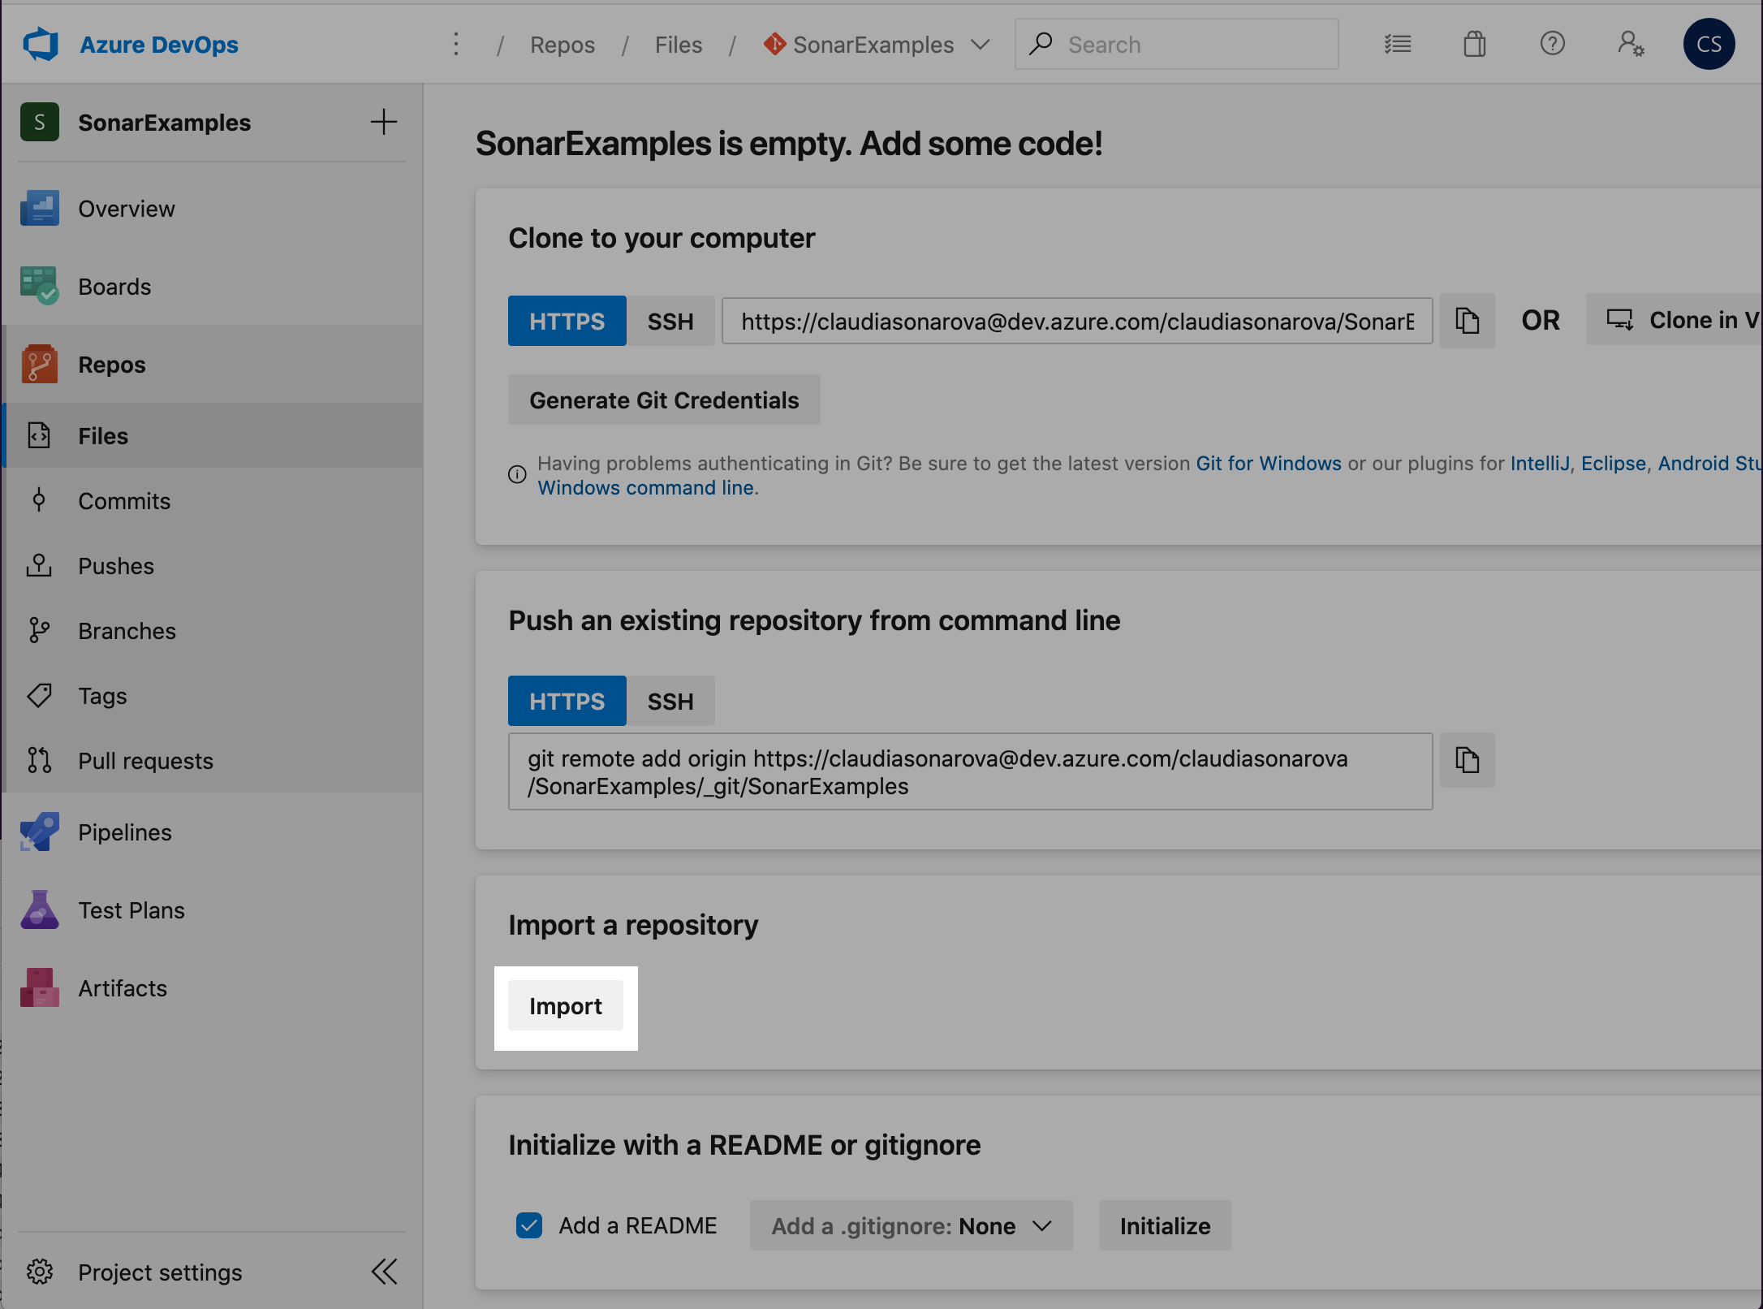Screen dimensions: 1763x1309
Task: Click the Search input field
Action: [x=1177, y=45]
